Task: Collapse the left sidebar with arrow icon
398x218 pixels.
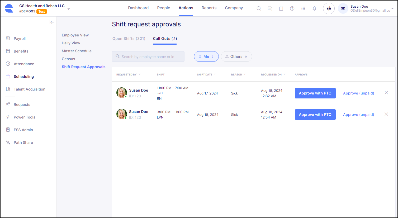Action: 52,22
